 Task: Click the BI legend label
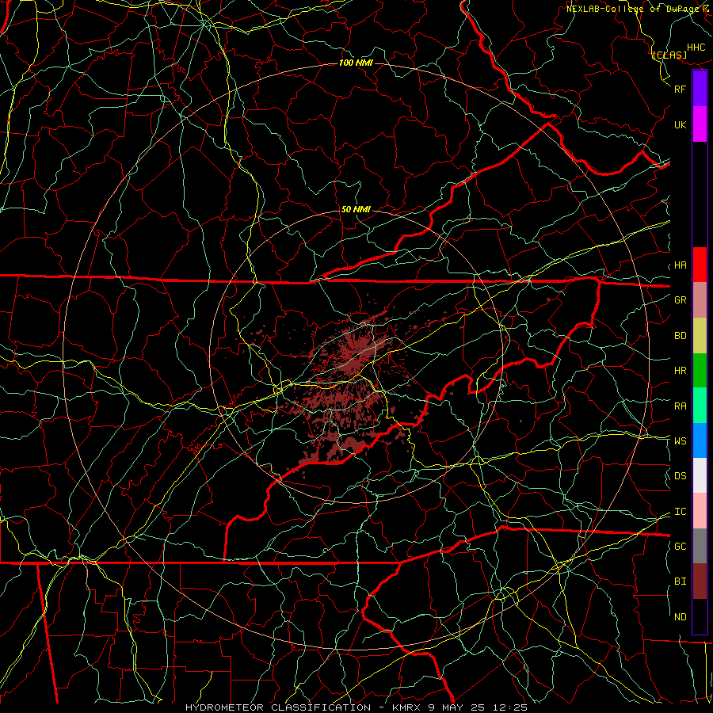[x=680, y=581]
